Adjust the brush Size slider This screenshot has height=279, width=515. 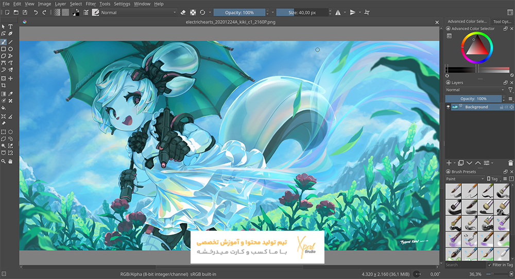click(302, 12)
